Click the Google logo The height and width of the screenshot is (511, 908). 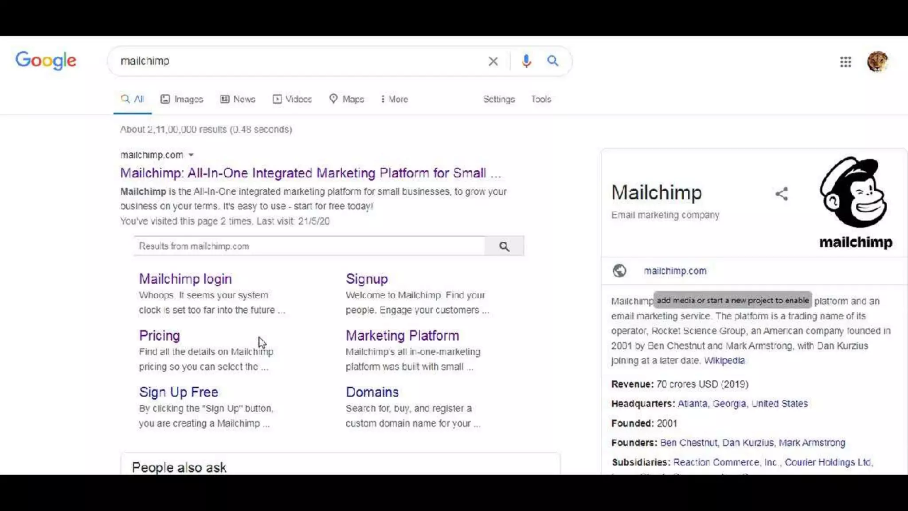click(46, 61)
